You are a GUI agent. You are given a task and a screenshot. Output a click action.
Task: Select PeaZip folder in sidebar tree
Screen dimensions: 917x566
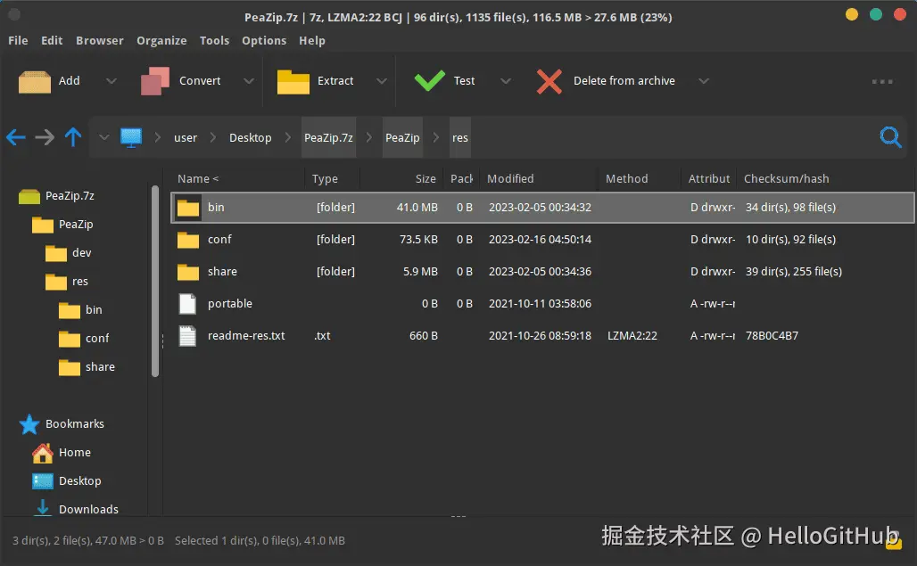[76, 225]
